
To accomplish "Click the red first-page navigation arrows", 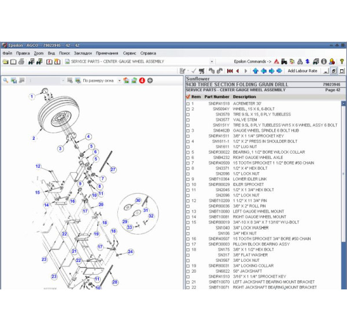I will coord(230,71).
